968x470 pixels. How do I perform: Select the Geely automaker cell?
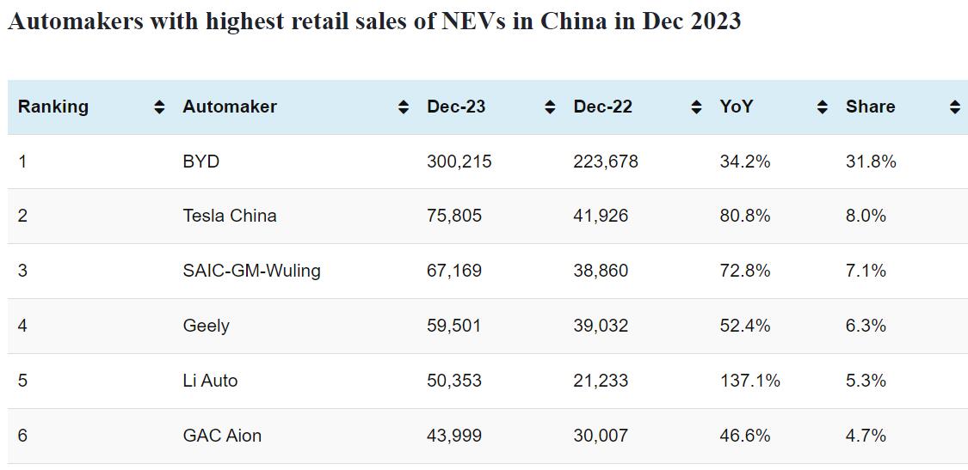(x=207, y=326)
